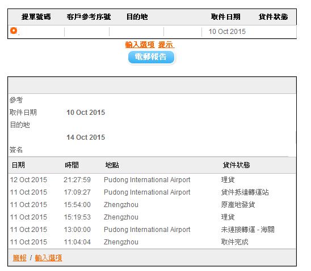311x271 pixels.
Task: Select the 21:27:59 time entry
Action: click(77, 180)
